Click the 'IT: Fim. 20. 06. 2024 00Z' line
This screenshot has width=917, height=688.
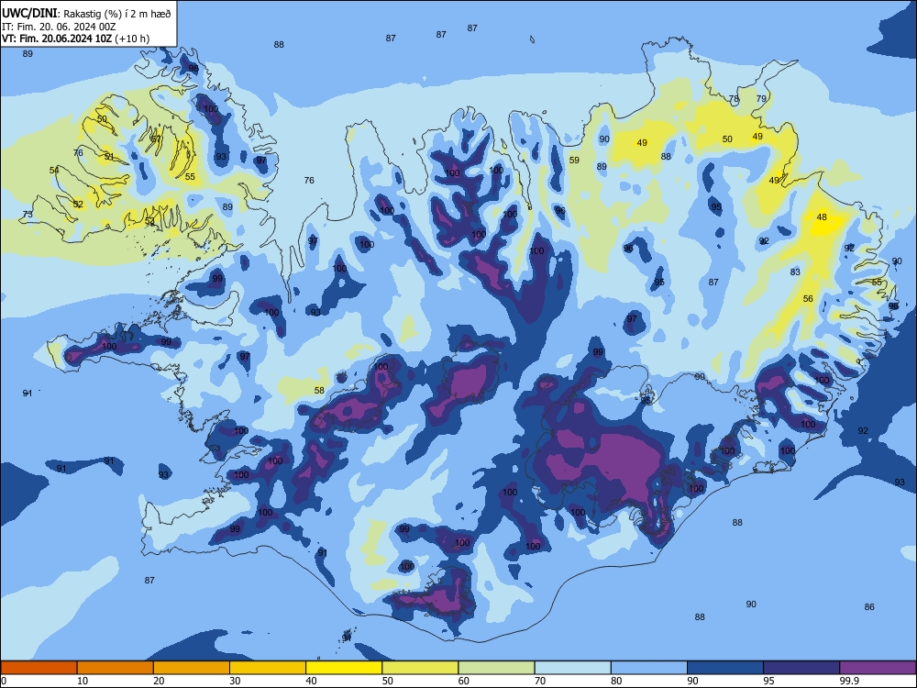coord(59,27)
